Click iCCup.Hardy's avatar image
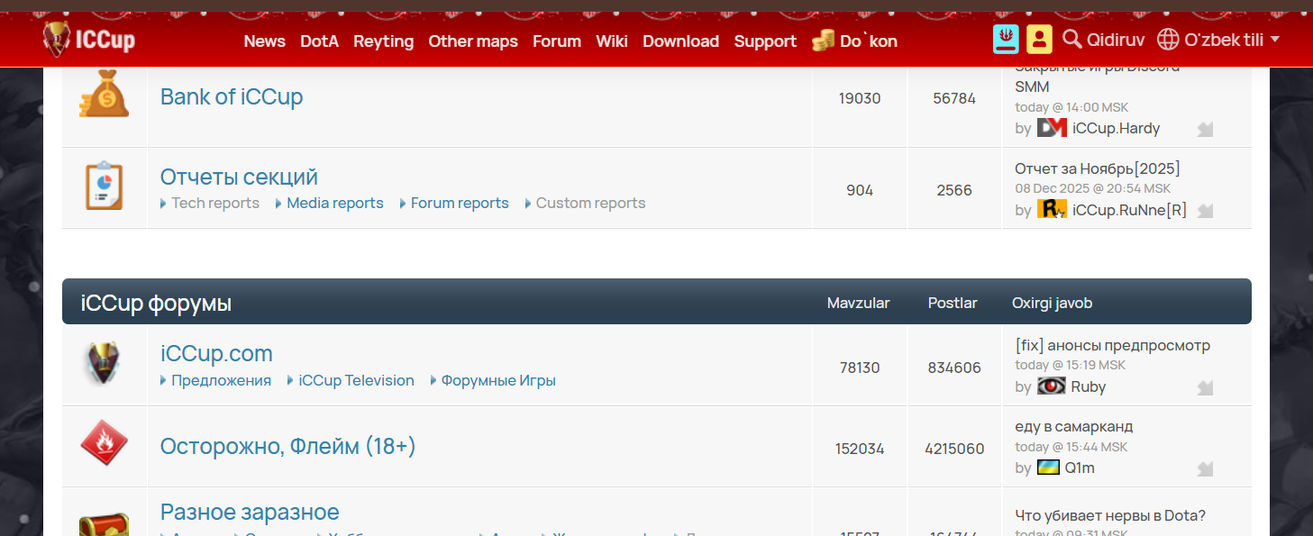Screen dimensions: 1313x536 pyautogui.click(x=1052, y=128)
